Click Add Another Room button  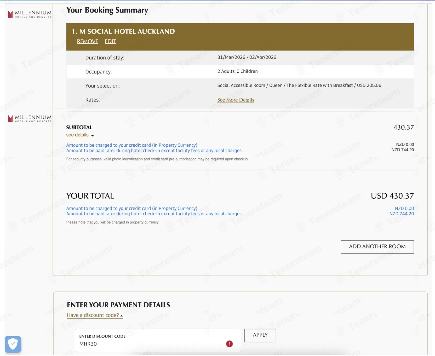(x=377, y=247)
